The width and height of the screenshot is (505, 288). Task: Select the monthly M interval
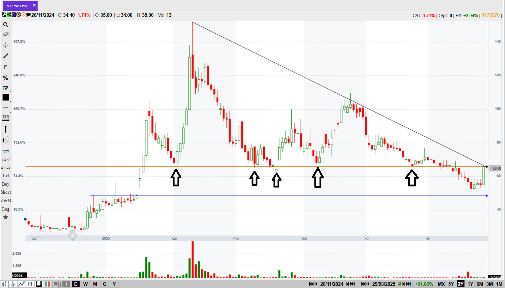pos(95,284)
